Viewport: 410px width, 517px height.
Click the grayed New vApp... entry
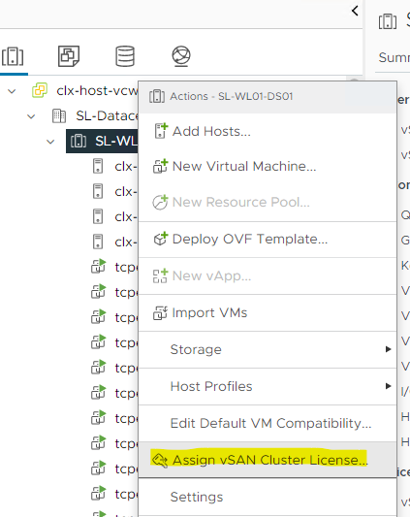click(268, 276)
